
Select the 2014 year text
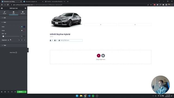click(51, 36)
